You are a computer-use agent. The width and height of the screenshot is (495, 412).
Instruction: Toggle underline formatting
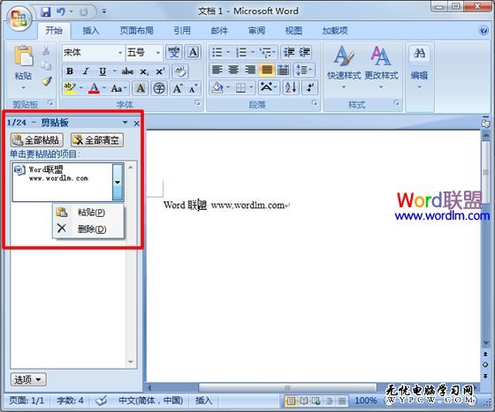pos(103,71)
